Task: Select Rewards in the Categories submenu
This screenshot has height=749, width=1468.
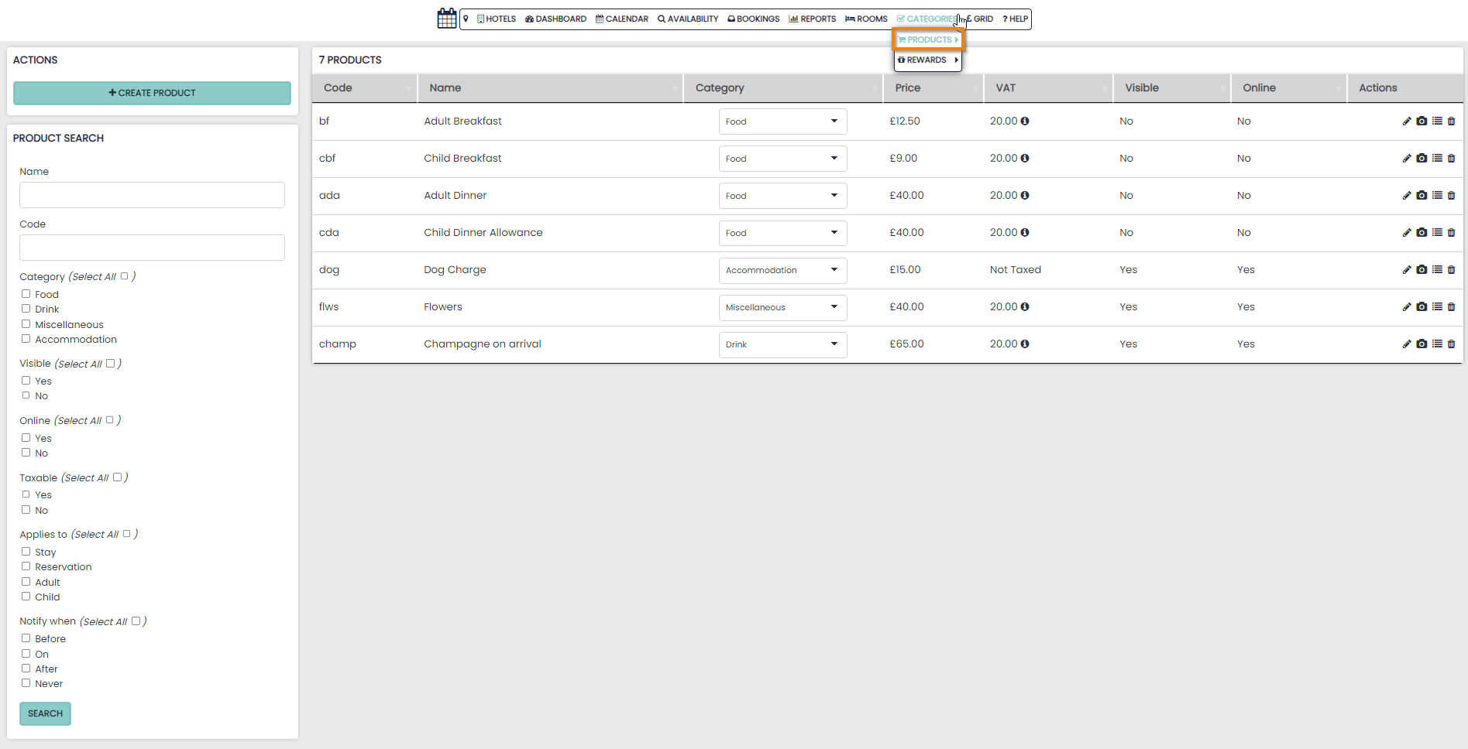Action: tap(927, 60)
